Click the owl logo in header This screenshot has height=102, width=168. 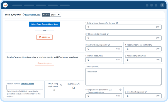(5, 5)
